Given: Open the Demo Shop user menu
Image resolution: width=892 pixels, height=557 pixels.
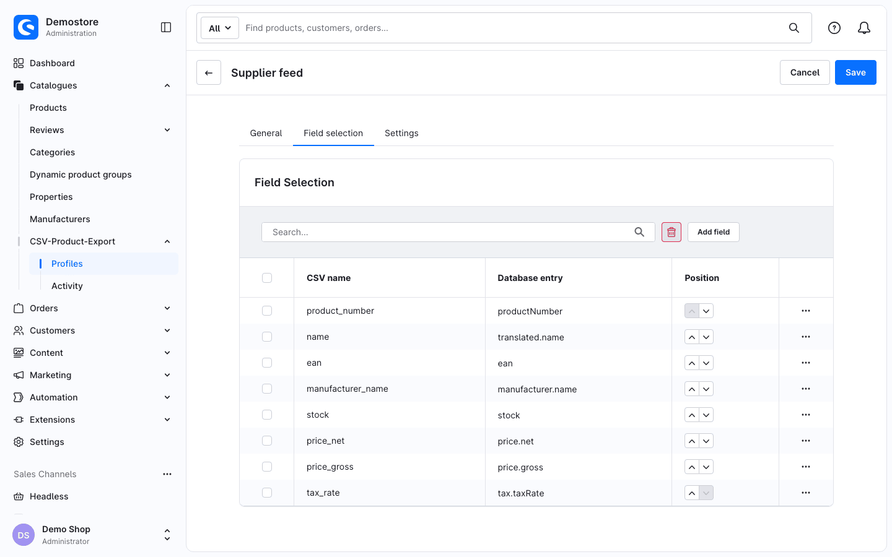Looking at the screenshot, I should (x=93, y=535).
